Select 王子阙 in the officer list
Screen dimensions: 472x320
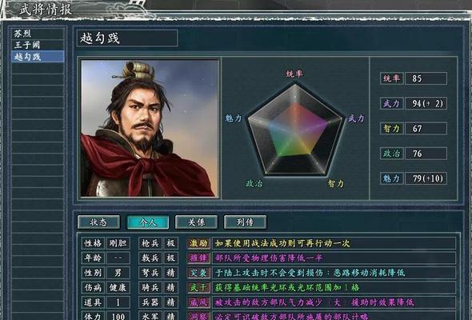[x=38, y=45]
